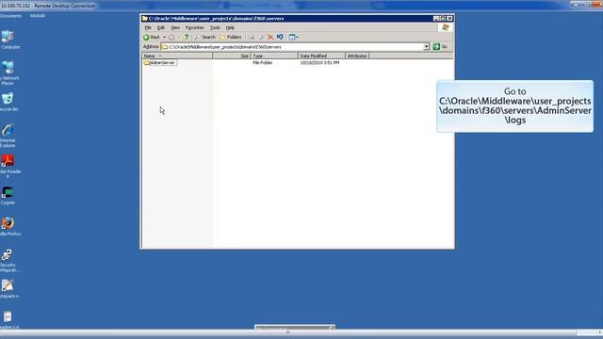This screenshot has height=339, width=603.
Task: Click the Windows flag logo in Explorer
Action: [x=446, y=27]
